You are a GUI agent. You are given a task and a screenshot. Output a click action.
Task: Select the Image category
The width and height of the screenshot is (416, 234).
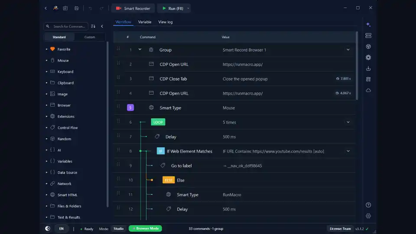coord(62,94)
